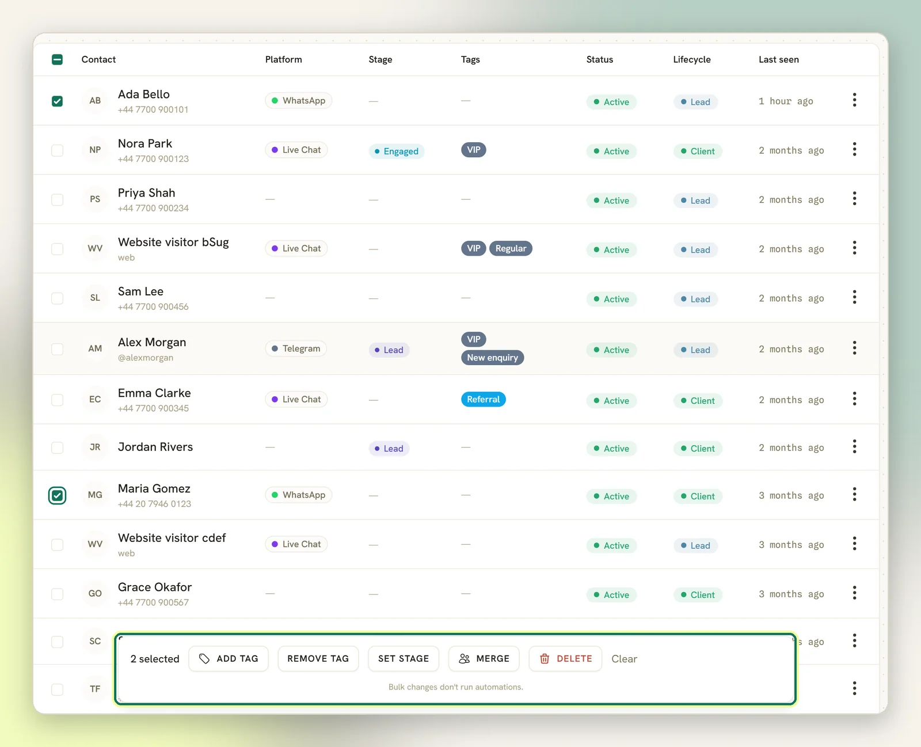Viewport: 921px width, 747px height.
Task: Click the New enquiry tag on Alex Morgan
Action: pyautogui.click(x=492, y=358)
